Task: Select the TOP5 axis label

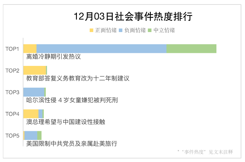Action: [x=12, y=136]
